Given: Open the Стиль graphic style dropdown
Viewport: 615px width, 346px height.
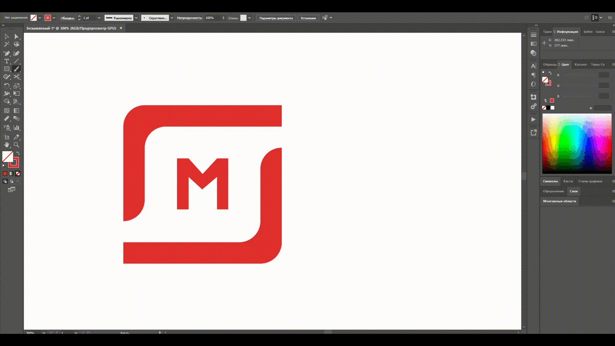Looking at the screenshot, I should [x=250, y=17].
